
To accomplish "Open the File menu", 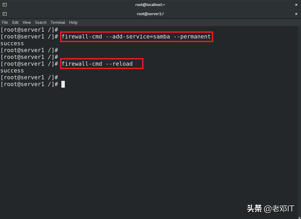I will [5, 23].
